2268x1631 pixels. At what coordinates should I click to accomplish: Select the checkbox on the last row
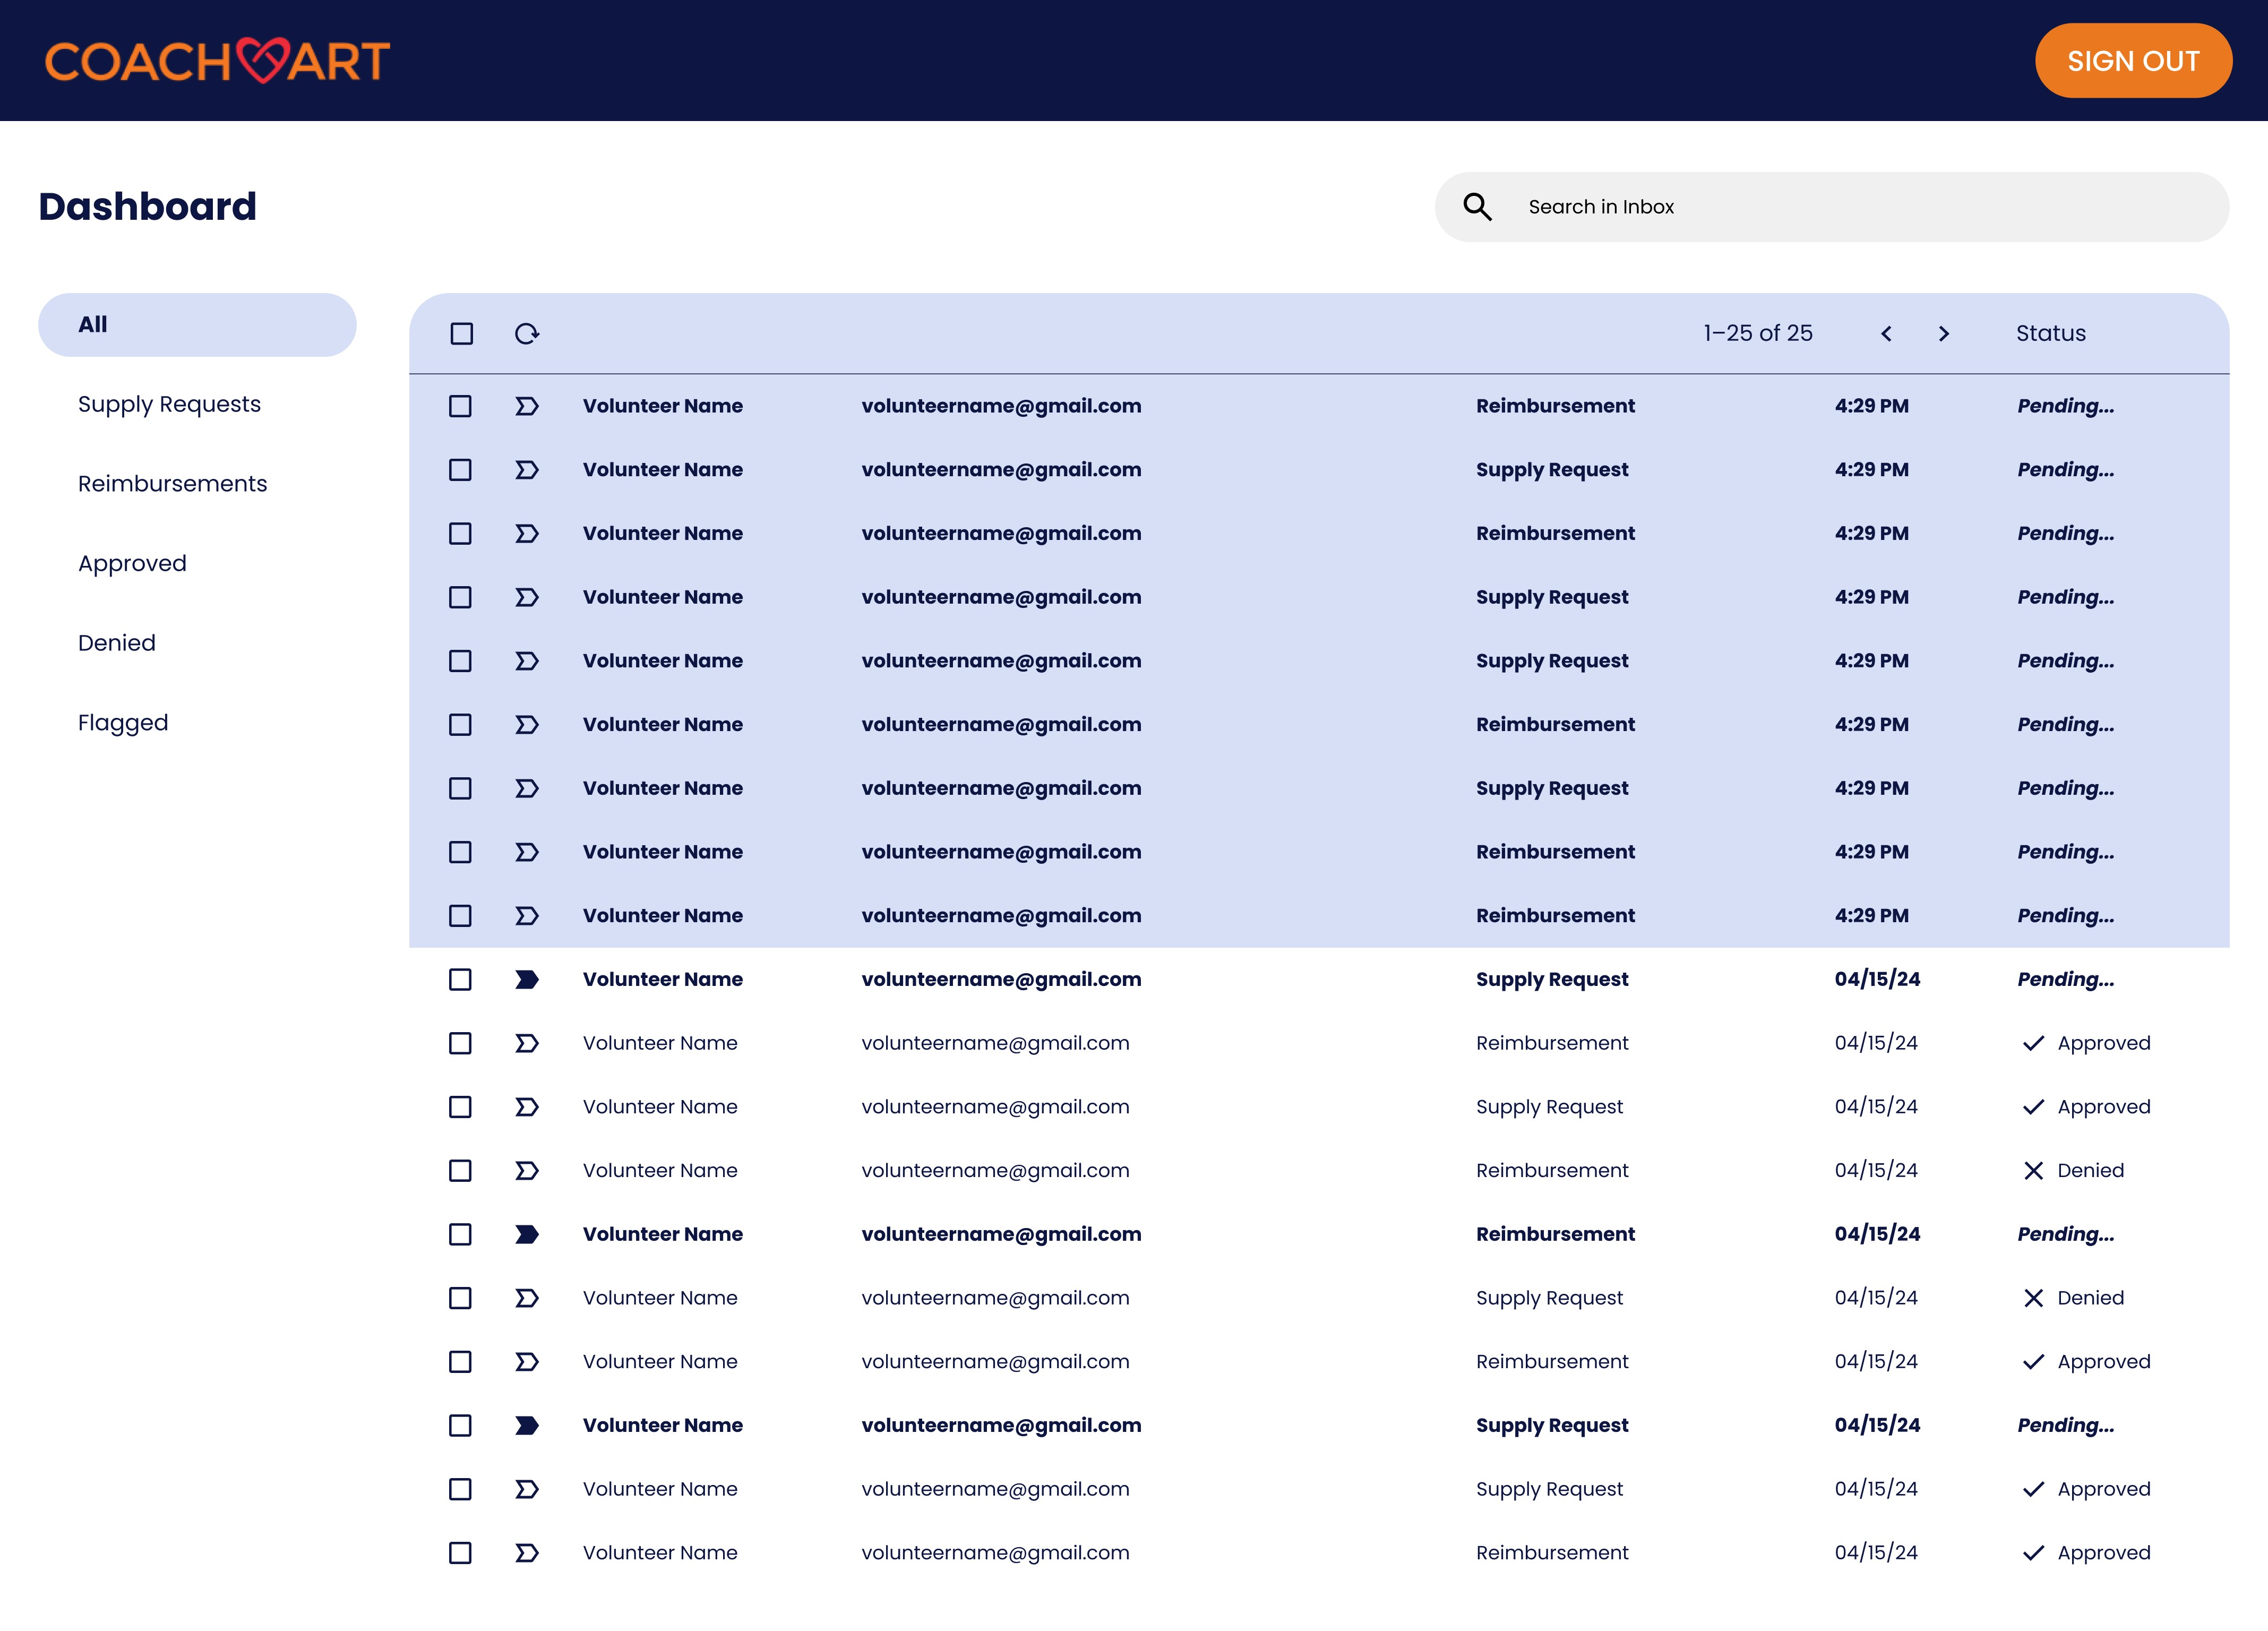(x=460, y=1553)
